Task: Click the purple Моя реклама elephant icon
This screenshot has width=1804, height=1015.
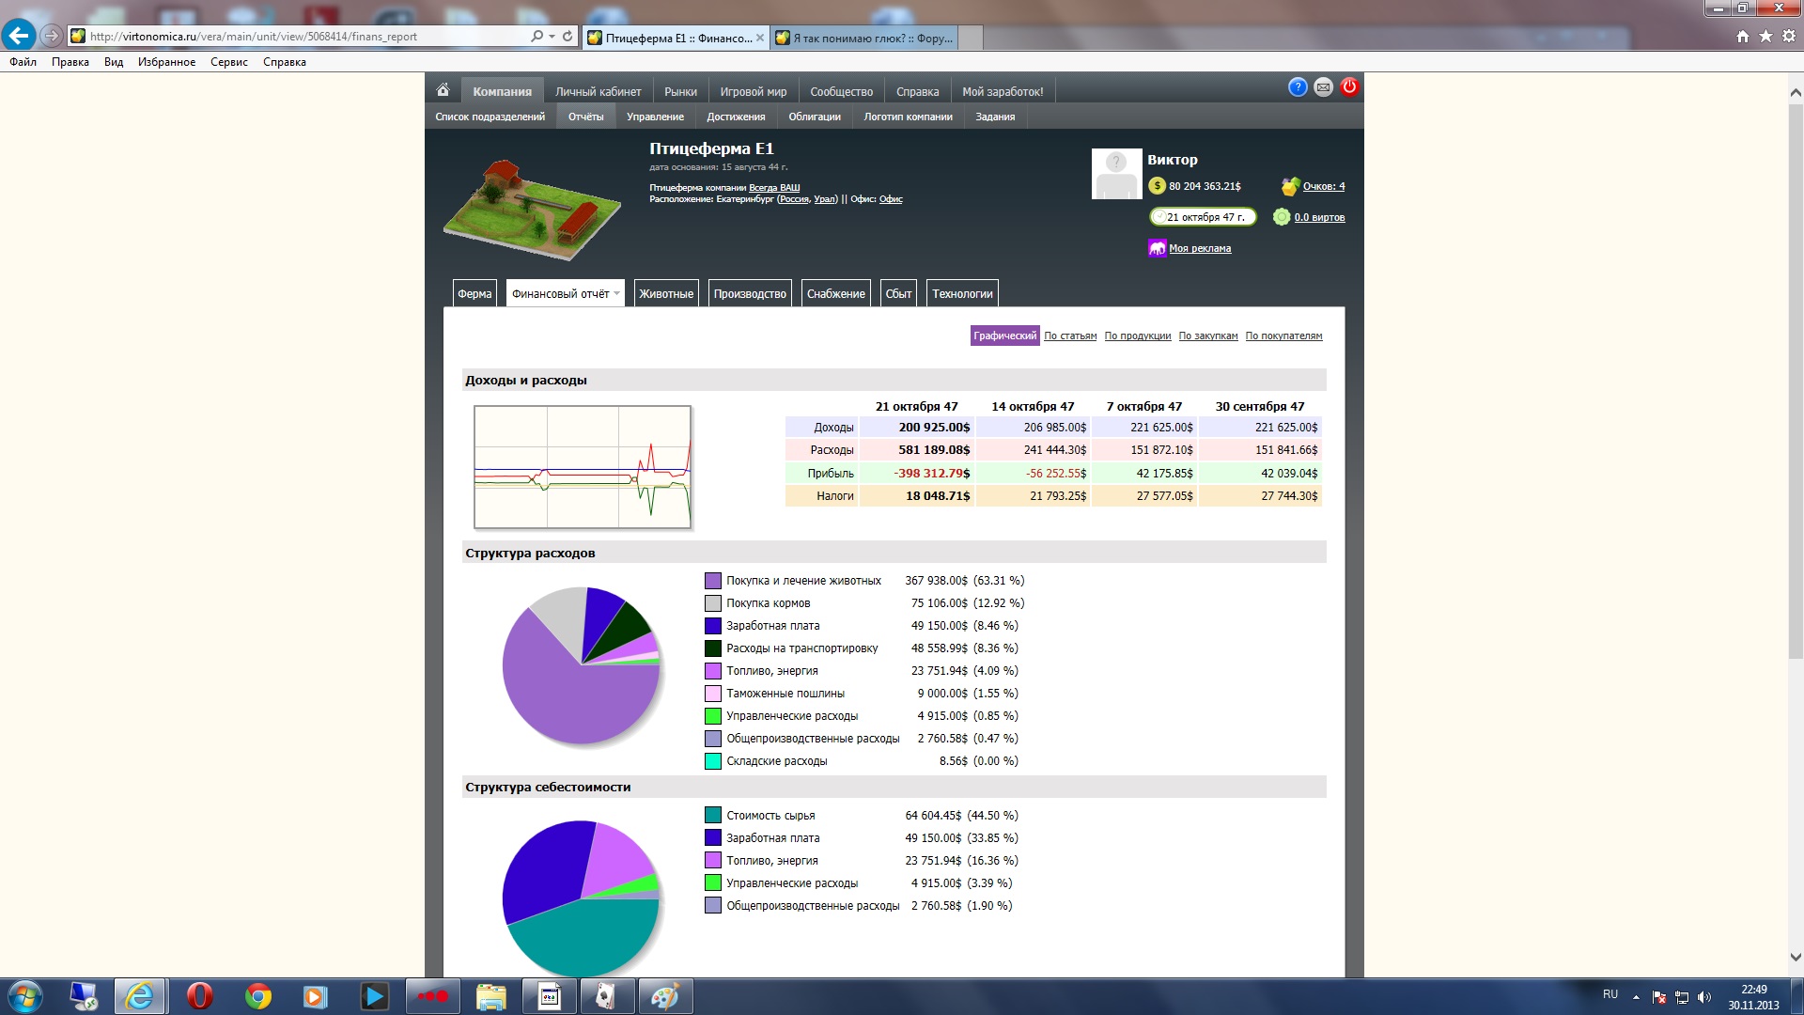Action: 1157,248
